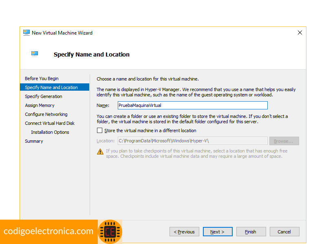The height and width of the screenshot is (244, 326).
Task: Jump to the Summary step
Action: tap(34, 141)
